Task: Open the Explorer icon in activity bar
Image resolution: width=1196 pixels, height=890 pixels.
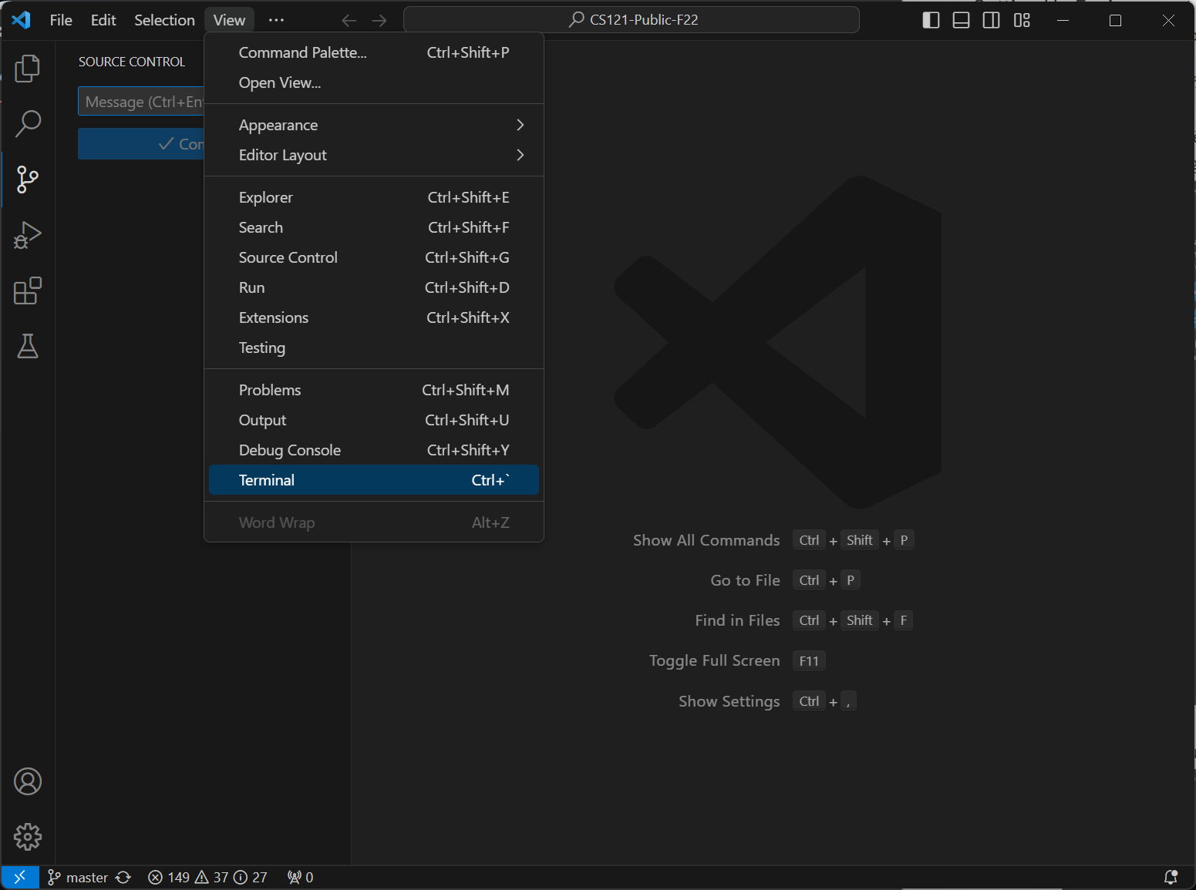Action: pyautogui.click(x=28, y=69)
